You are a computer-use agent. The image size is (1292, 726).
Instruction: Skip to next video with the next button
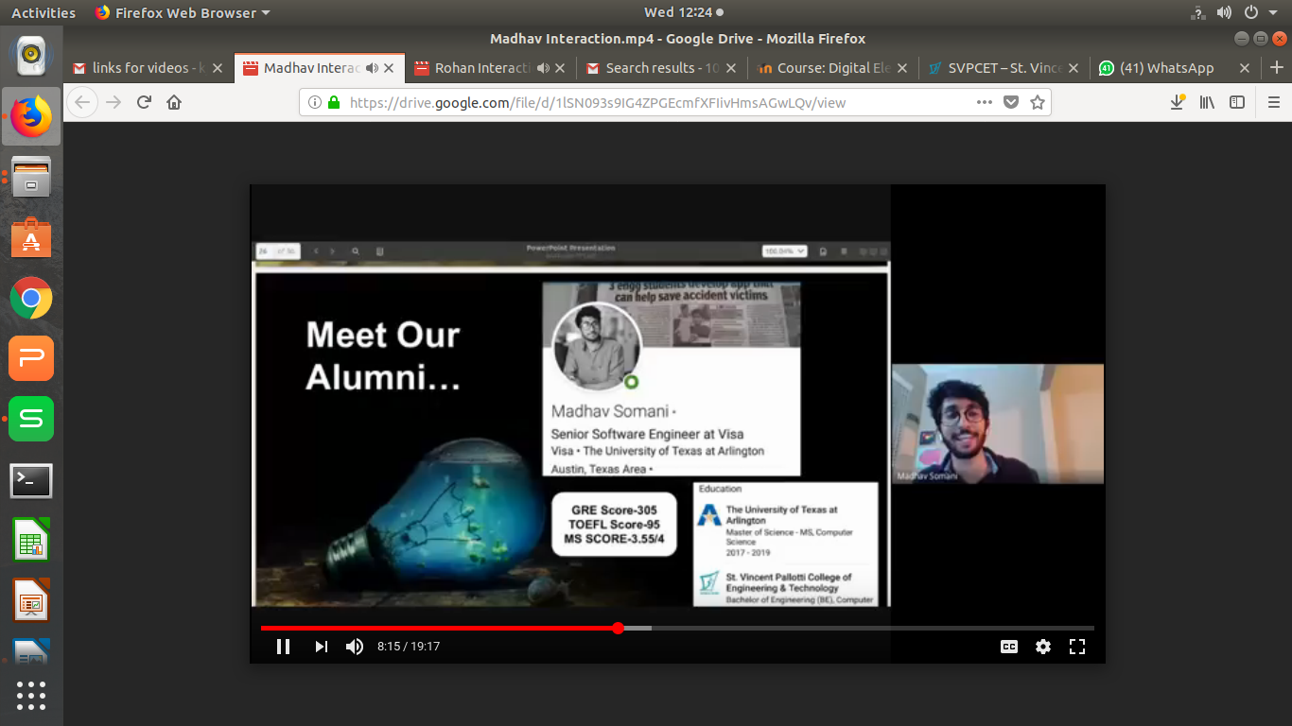(x=322, y=647)
